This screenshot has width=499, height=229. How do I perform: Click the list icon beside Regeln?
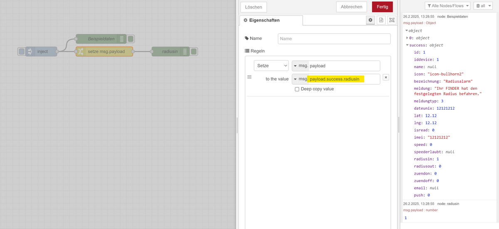247,51
